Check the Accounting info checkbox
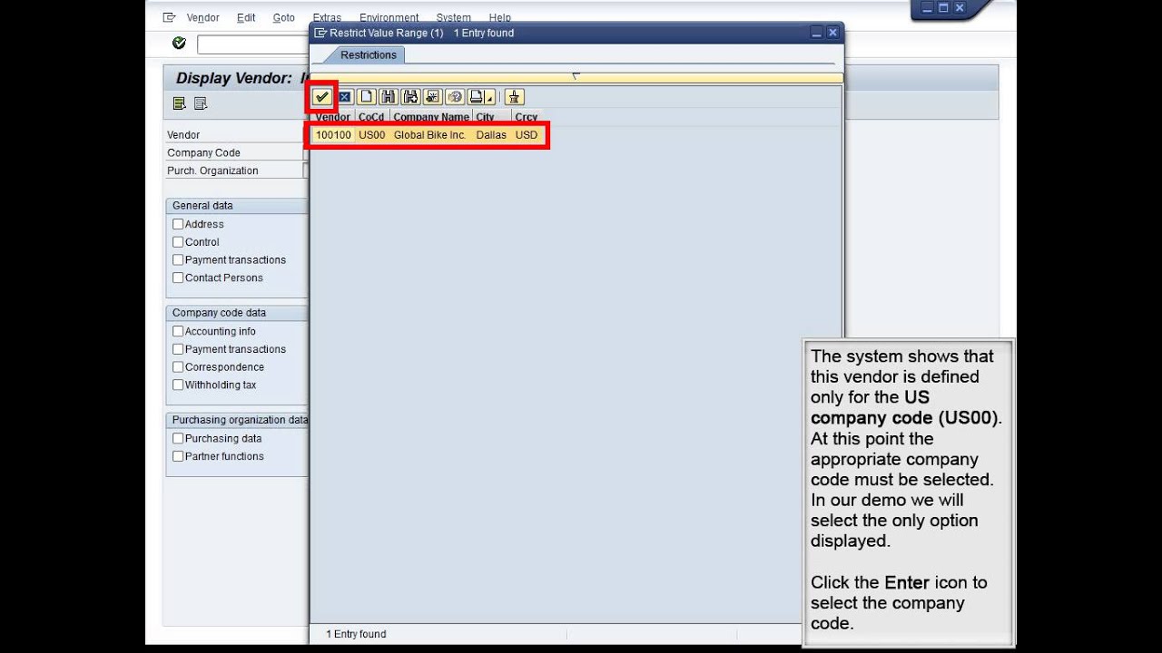This screenshot has height=653, width=1162. coord(178,331)
